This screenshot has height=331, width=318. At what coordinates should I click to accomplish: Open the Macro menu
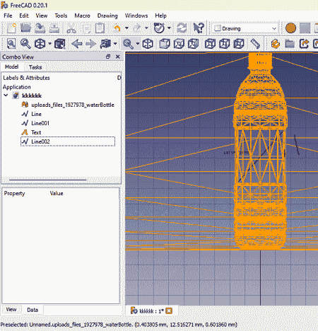82,16
